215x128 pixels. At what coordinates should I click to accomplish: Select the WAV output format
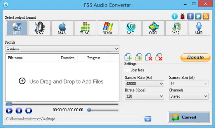click(39, 28)
